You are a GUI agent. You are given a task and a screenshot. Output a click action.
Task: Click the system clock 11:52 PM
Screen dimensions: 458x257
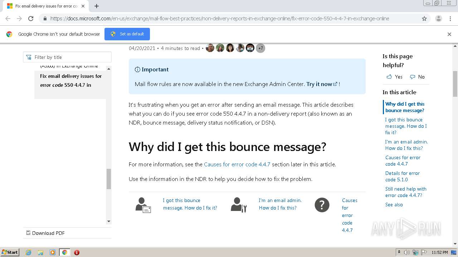(x=440, y=252)
